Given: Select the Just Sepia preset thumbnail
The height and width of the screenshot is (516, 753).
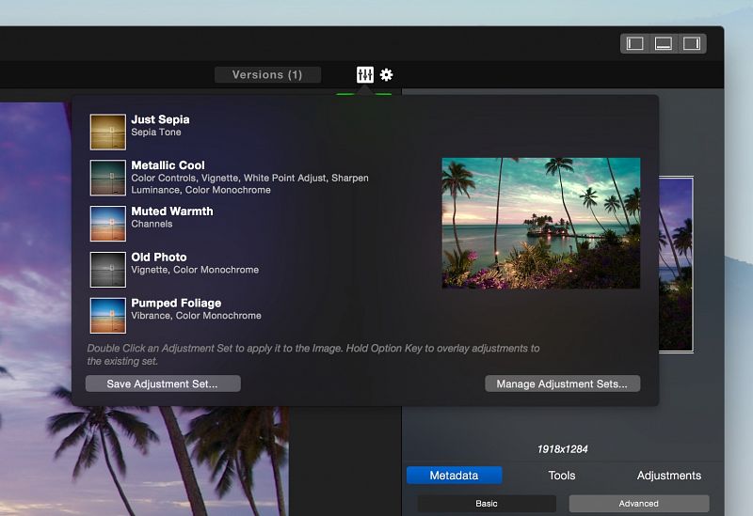Looking at the screenshot, I should coord(107,132).
